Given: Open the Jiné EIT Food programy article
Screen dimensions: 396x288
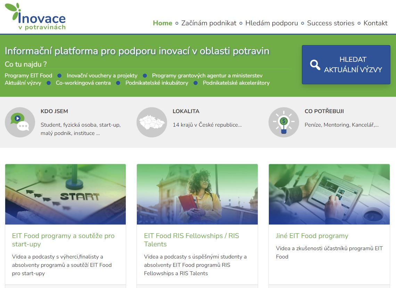Looking at the screenshot, I should (x=312, y=236).
